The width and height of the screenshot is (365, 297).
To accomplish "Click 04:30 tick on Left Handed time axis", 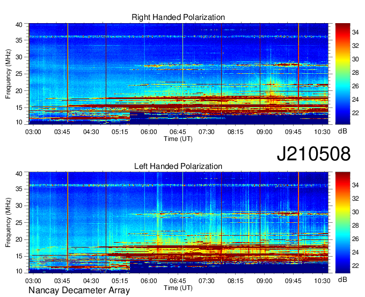I will tap(91, 281).
